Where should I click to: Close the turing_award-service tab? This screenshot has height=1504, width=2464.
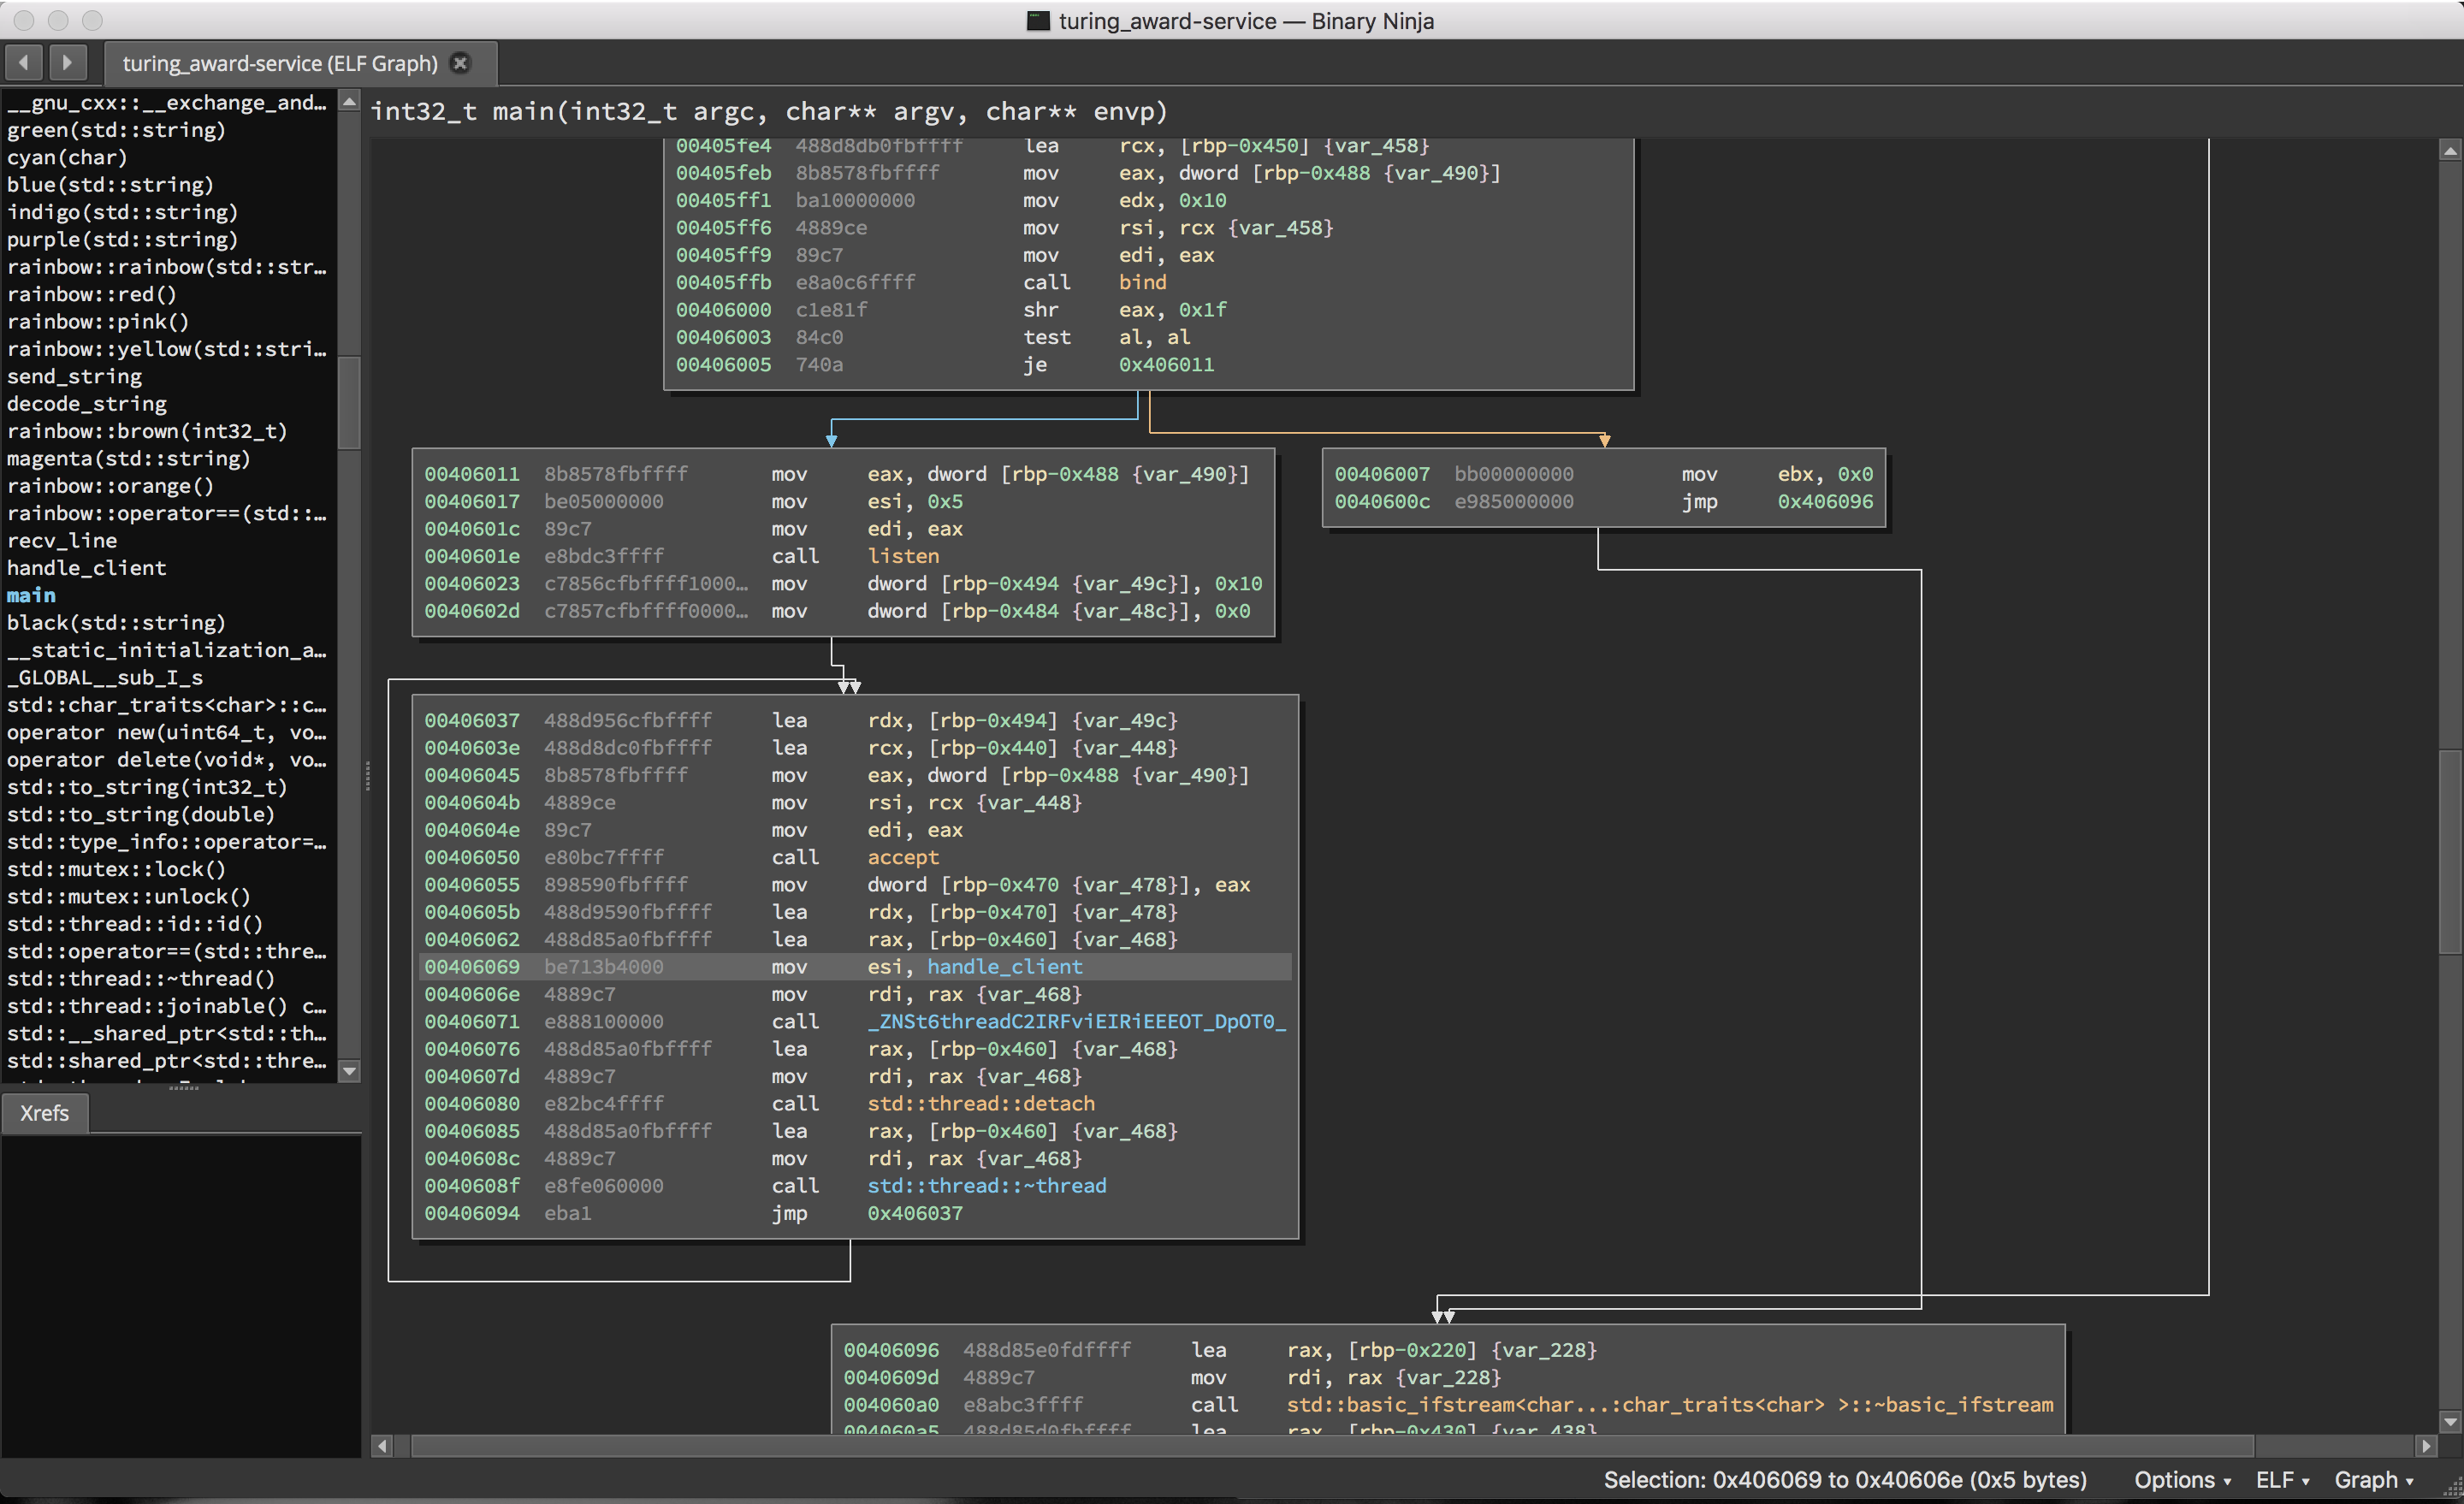[460, 63]
